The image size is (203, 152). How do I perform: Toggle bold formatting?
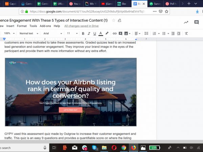coord(83,33)
